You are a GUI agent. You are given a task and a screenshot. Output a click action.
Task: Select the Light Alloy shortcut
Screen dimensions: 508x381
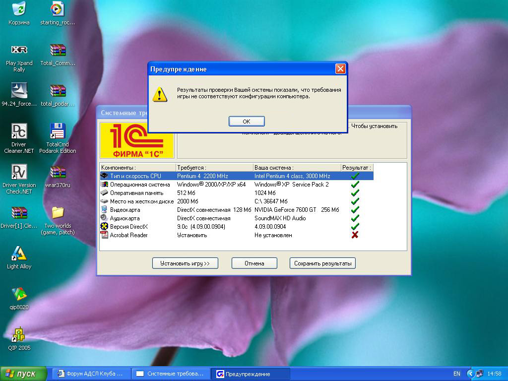click(19, 254)
